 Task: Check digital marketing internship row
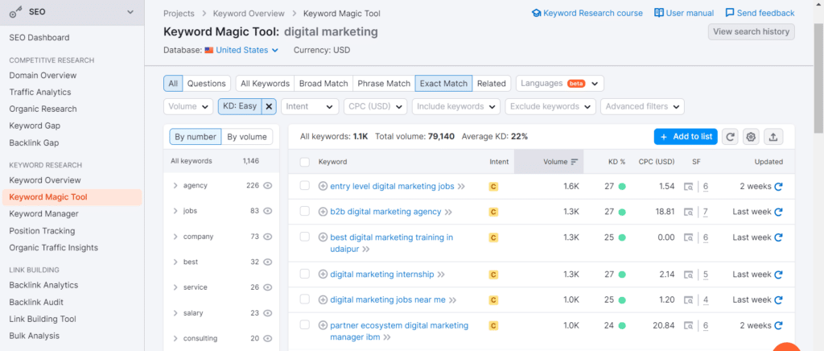coord(305,274)
